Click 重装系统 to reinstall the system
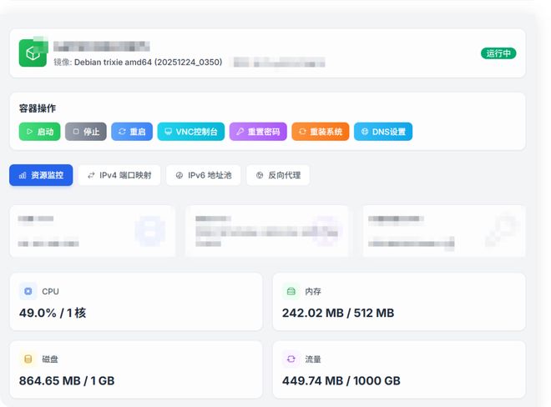The height and width of the screenshot is (407, 551). pos(321,132)
